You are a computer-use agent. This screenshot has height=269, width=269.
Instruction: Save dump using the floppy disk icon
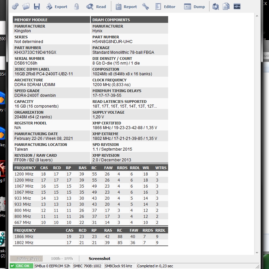coord(37,6)
